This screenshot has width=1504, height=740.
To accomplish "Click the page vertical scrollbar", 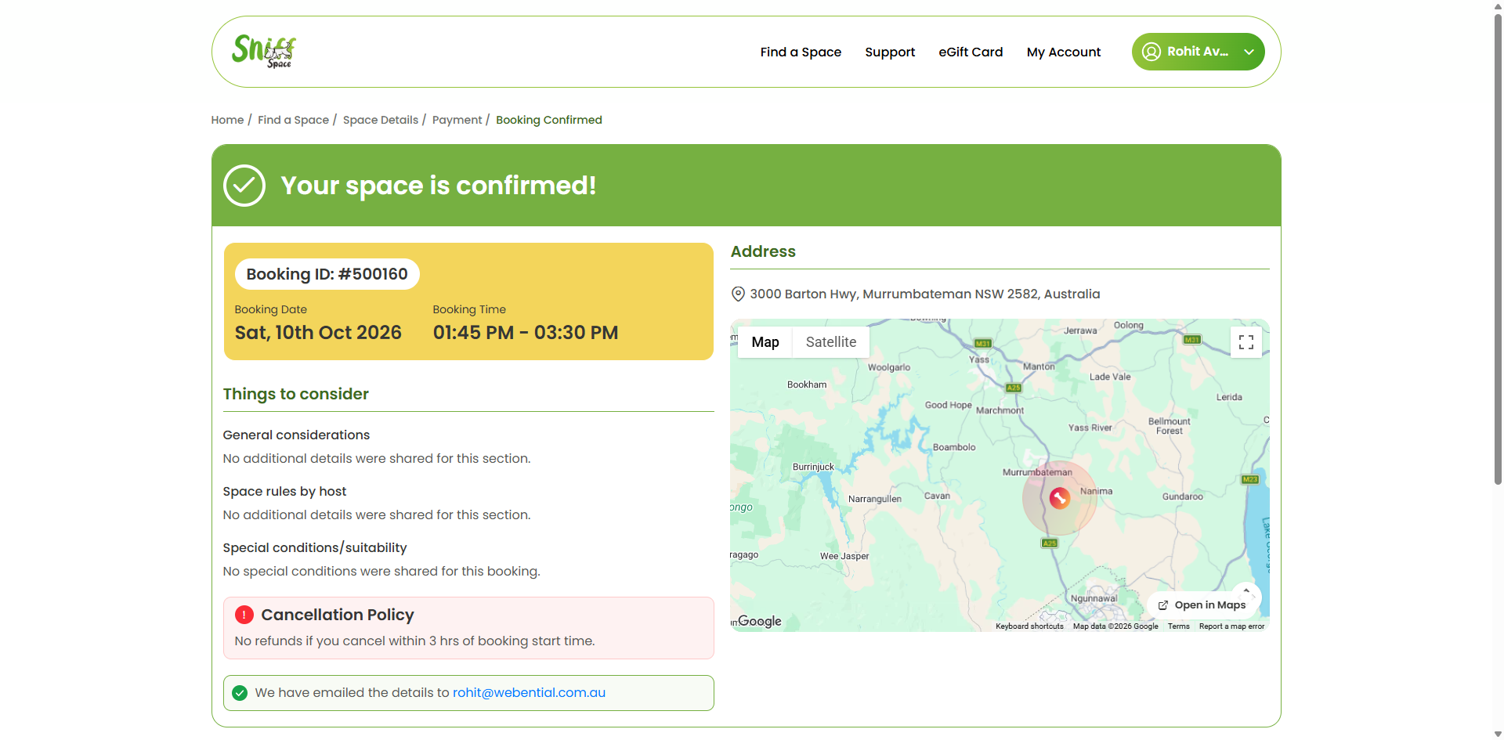I will point(1498,247).
